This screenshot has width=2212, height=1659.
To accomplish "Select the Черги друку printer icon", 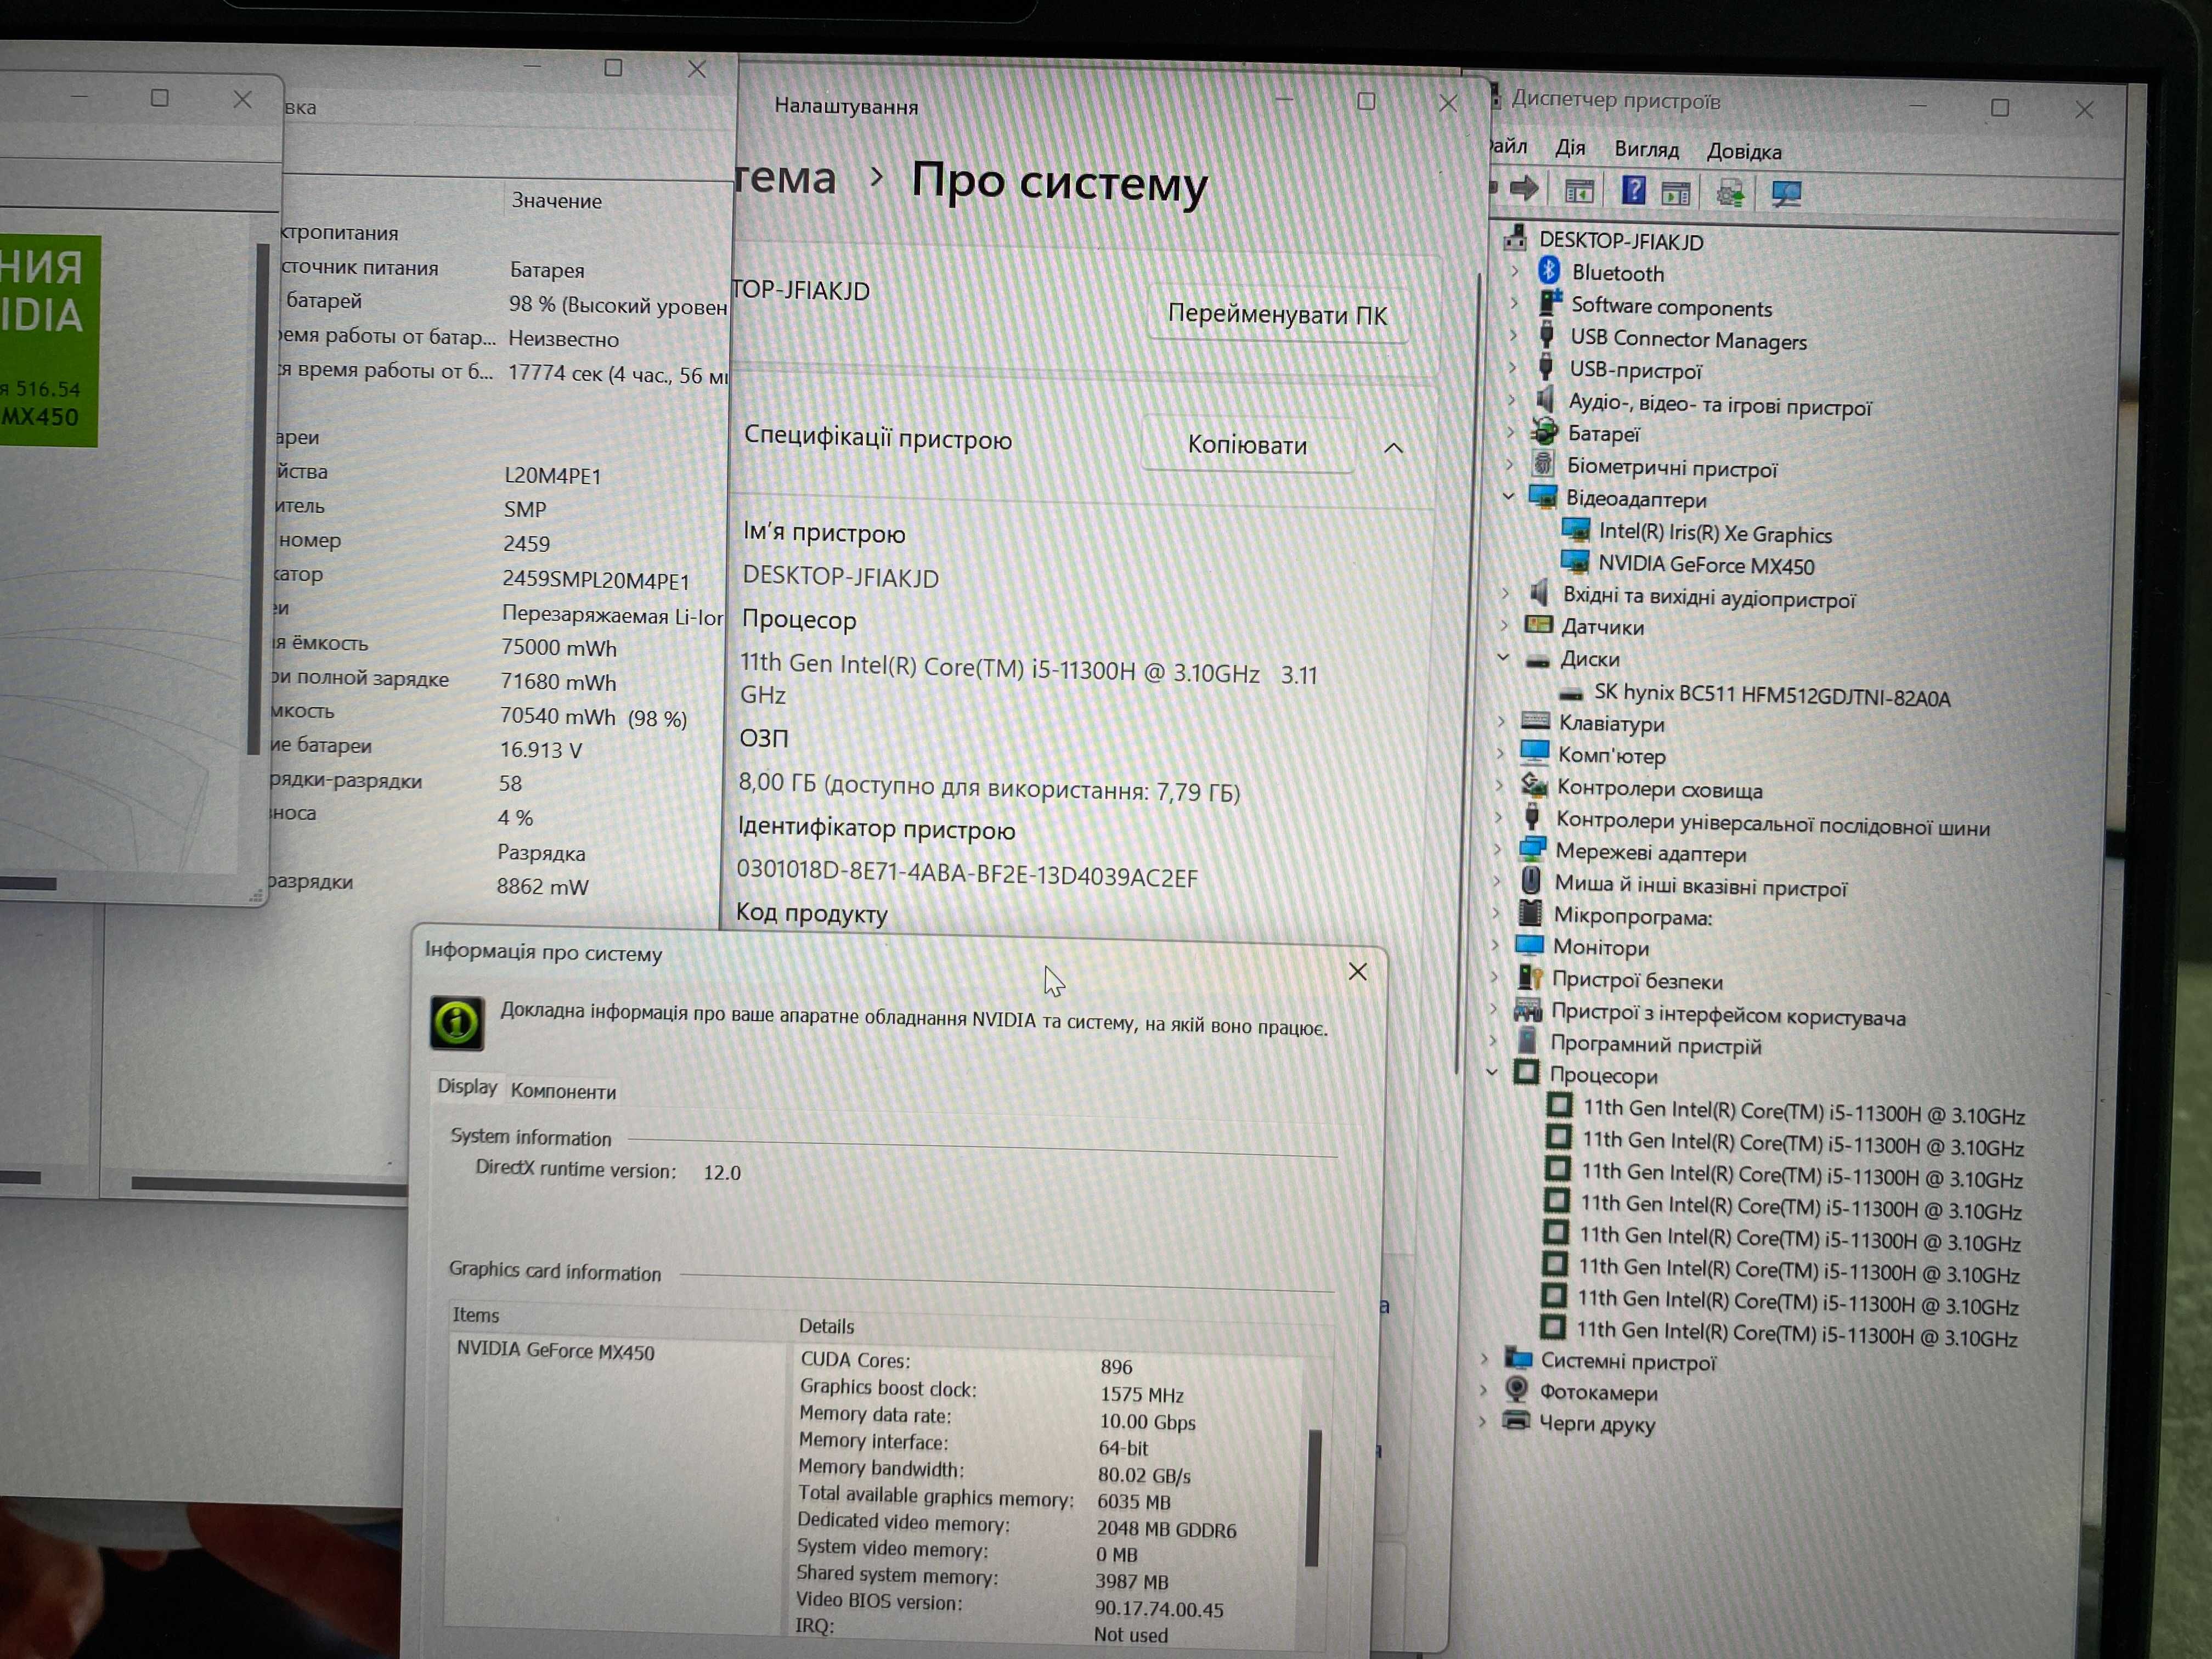I will pos(1516,1421).
